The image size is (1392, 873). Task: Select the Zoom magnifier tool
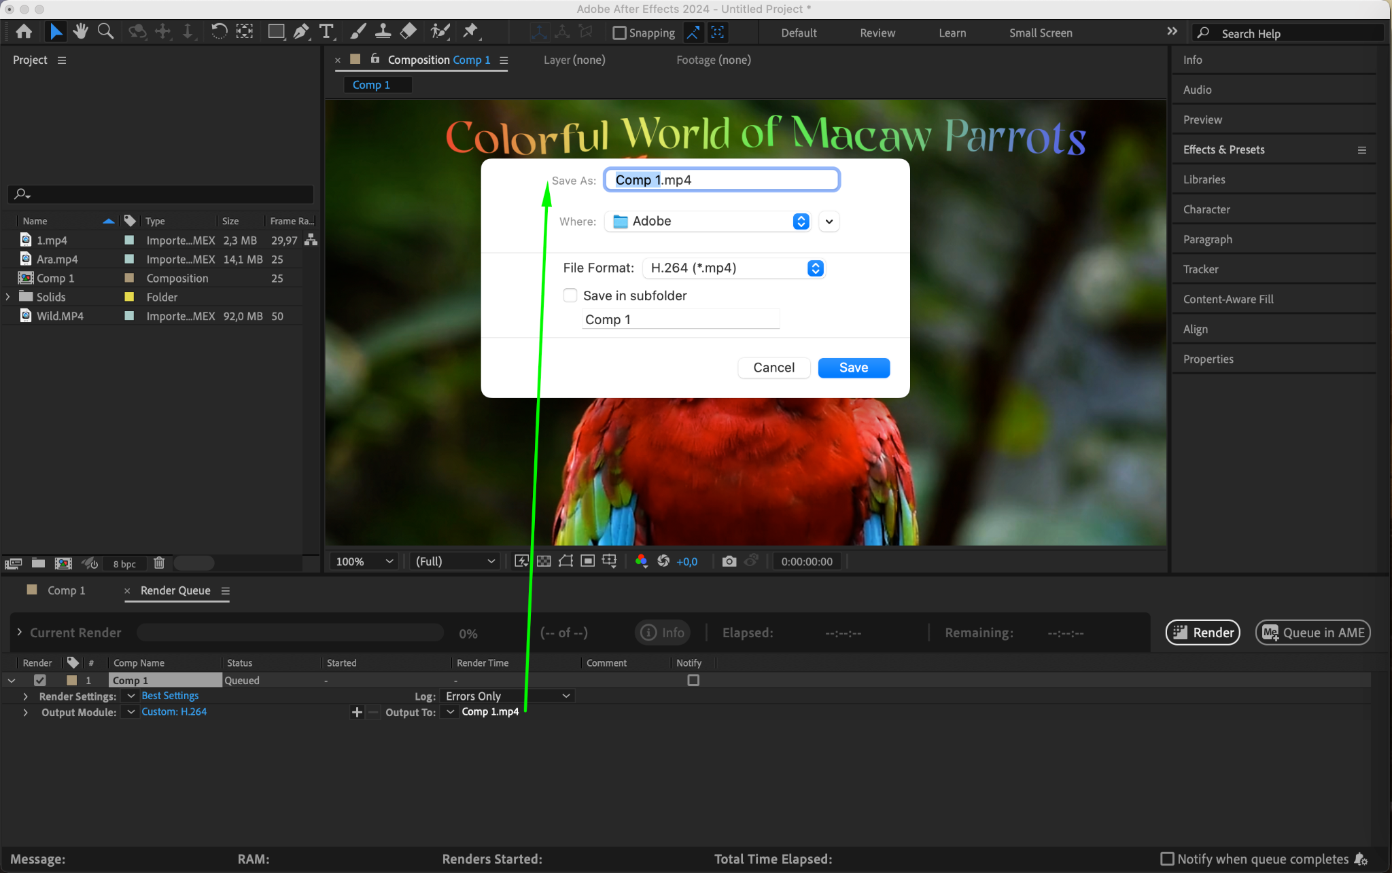(x=105, y=31)
